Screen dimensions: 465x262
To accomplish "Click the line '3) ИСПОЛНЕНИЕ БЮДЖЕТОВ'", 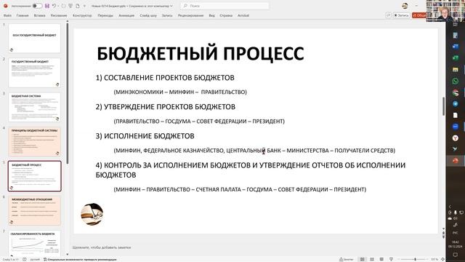I will click(x=145, y=136).
